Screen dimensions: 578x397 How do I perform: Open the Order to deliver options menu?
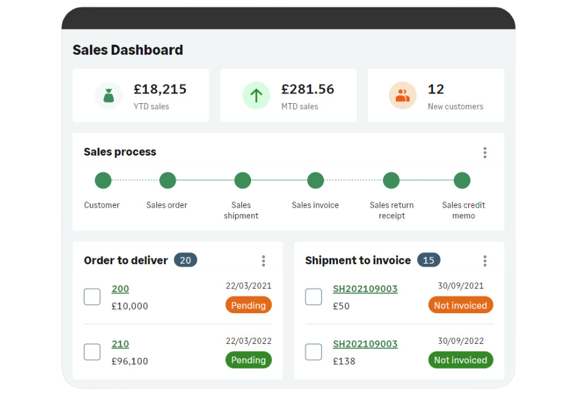click(263, 261)
